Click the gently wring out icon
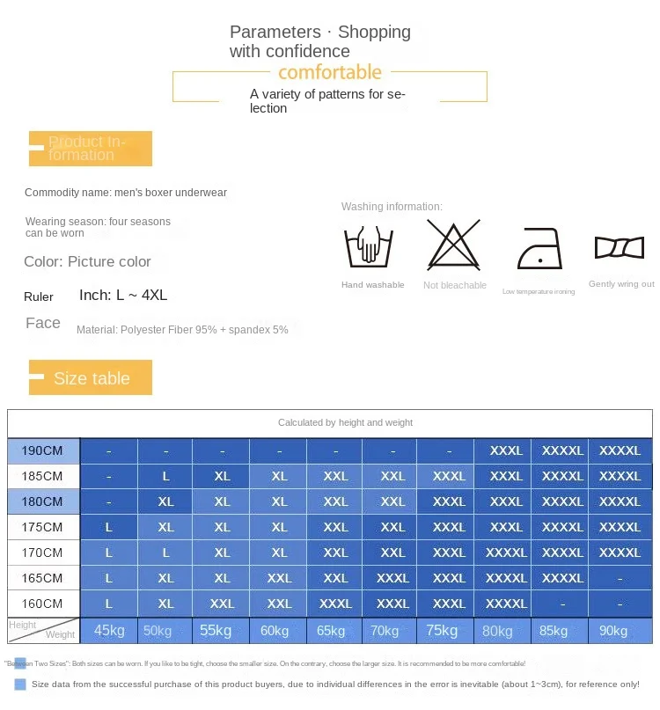 tap(620, 248)
